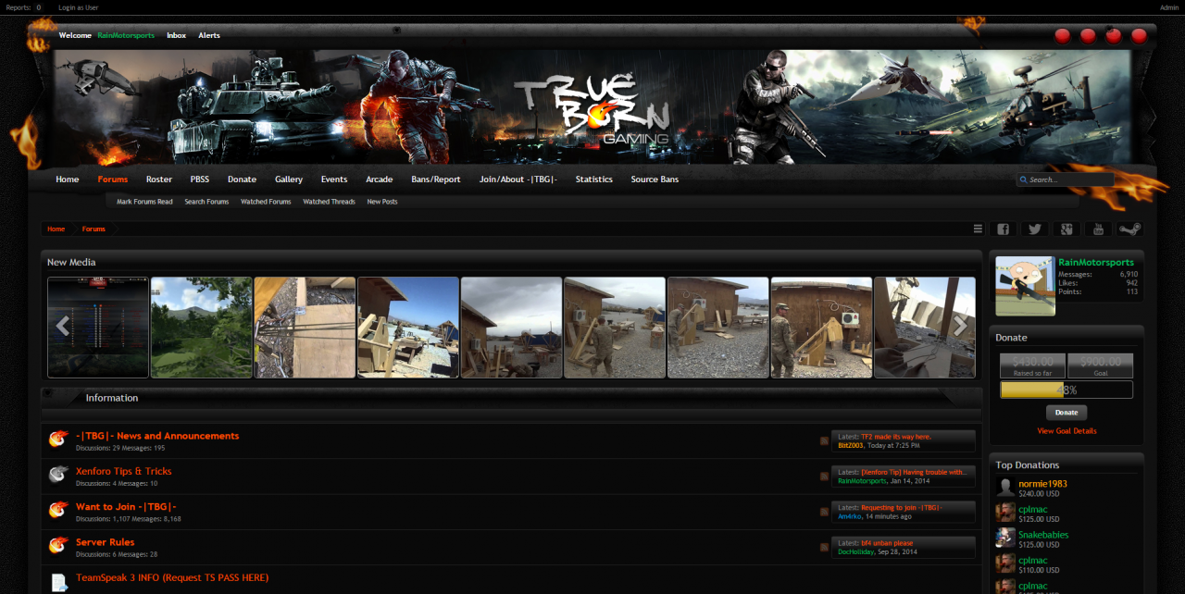Go to the Bans/Report menu

(x=436, y=179)
